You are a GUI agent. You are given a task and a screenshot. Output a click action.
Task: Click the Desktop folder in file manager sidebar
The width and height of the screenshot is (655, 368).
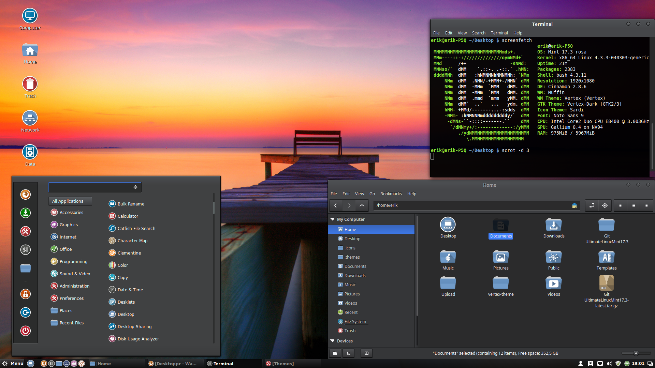click(x=352, y=239)
